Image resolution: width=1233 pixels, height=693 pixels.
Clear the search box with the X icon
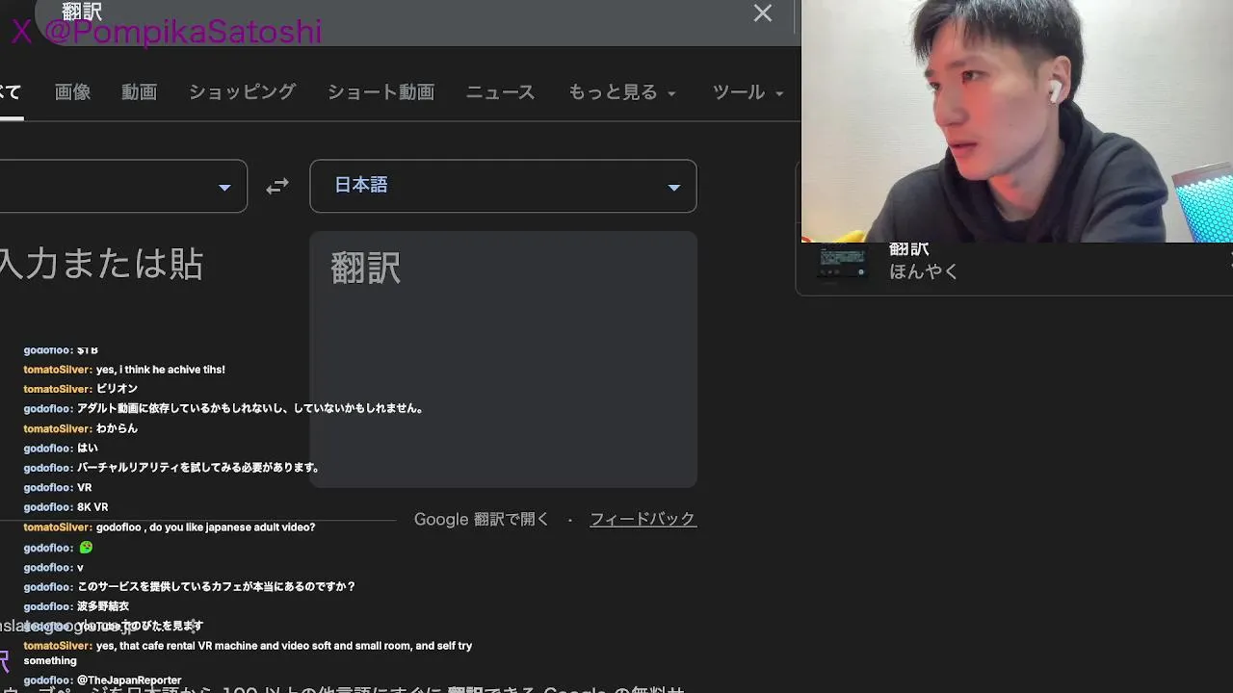(x=763, y=13)
